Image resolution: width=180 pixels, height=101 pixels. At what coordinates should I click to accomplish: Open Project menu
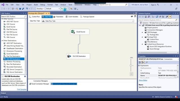[x=29, y=5]
